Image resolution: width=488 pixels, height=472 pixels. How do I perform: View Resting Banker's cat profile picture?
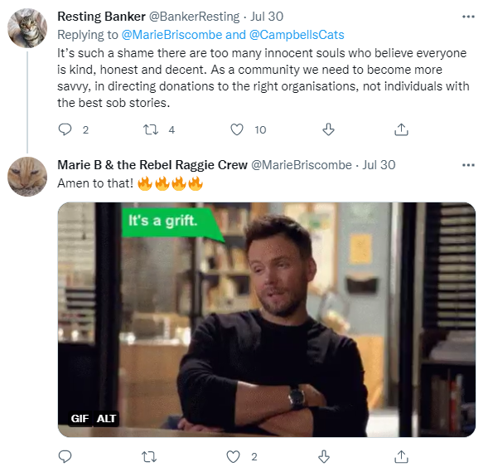pyautogui.click(x=27, y=28)
